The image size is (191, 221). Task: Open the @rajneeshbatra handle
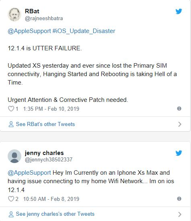click(x=44, y=19)
